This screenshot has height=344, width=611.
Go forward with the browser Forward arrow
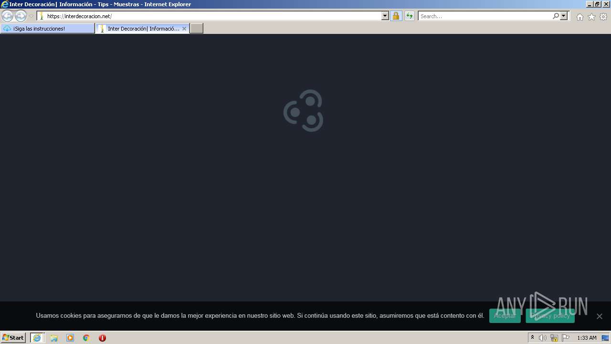[21, 16]
